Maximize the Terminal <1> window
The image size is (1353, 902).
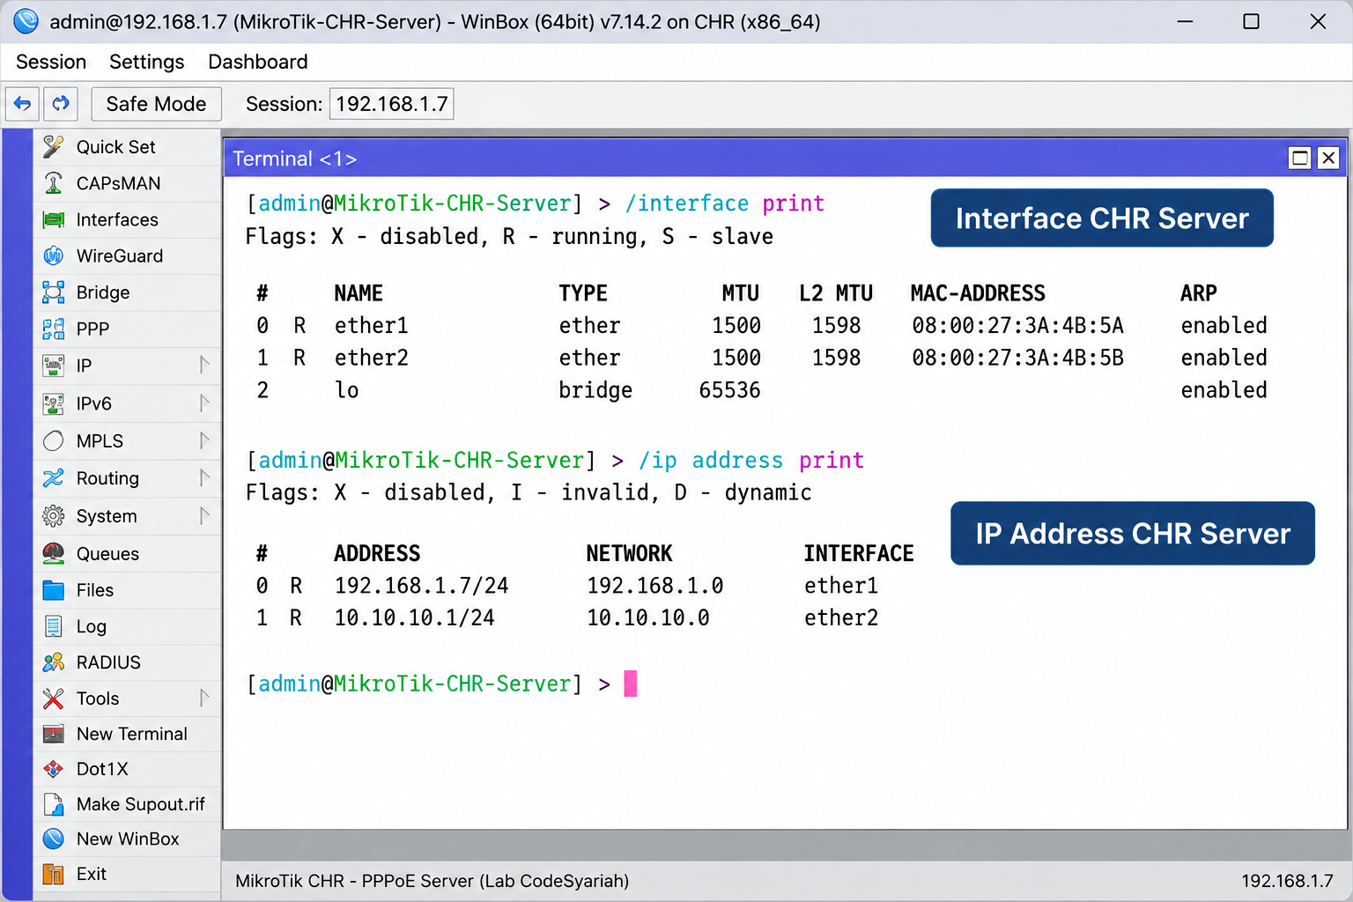[1300, 158]
